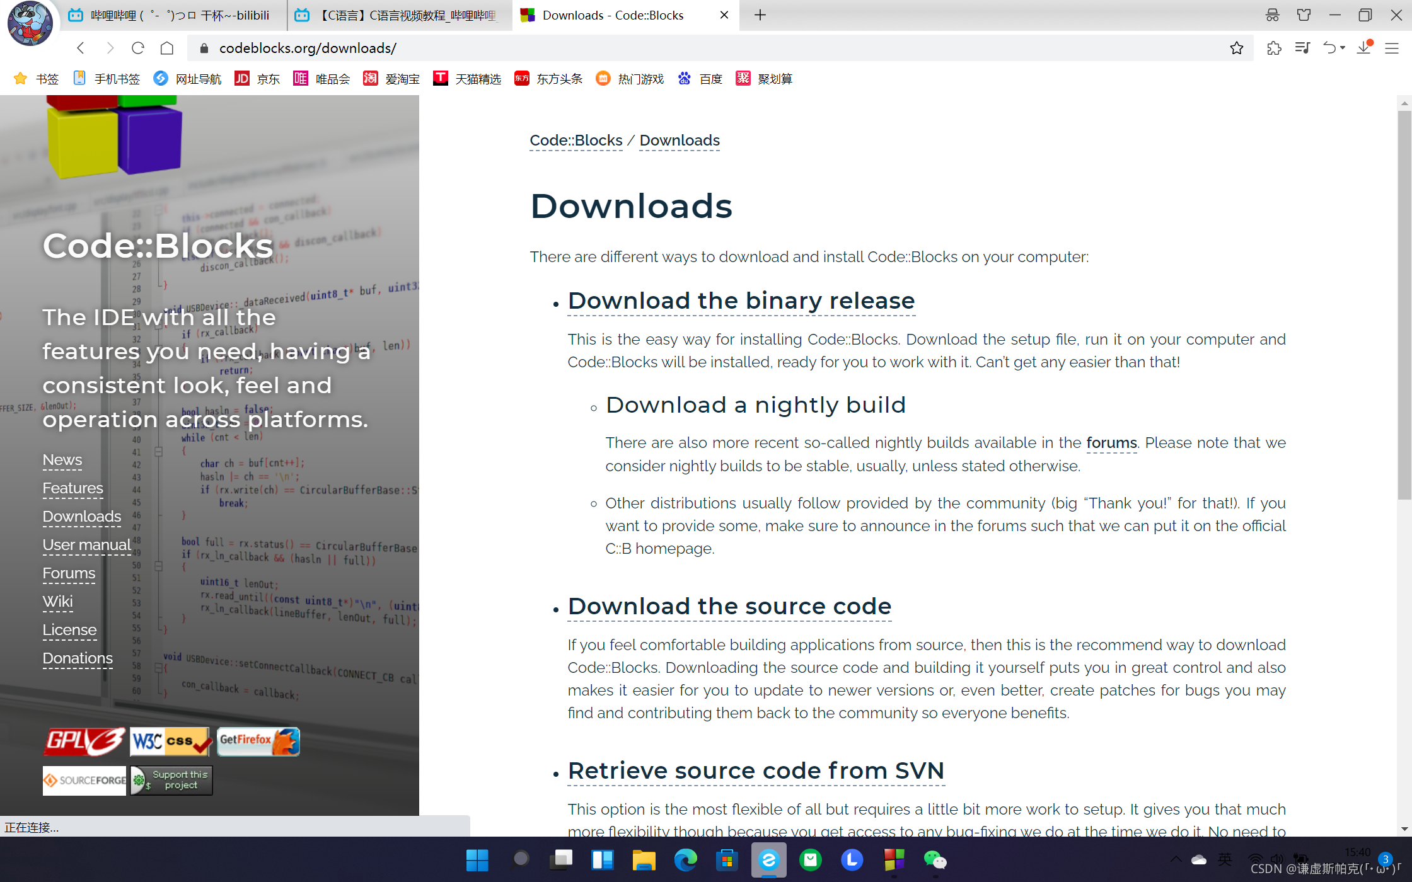This screenshot has height=882, width=1412.
Task: Open the 'Download the binary release' link
Action: click(x=741, y=301)
